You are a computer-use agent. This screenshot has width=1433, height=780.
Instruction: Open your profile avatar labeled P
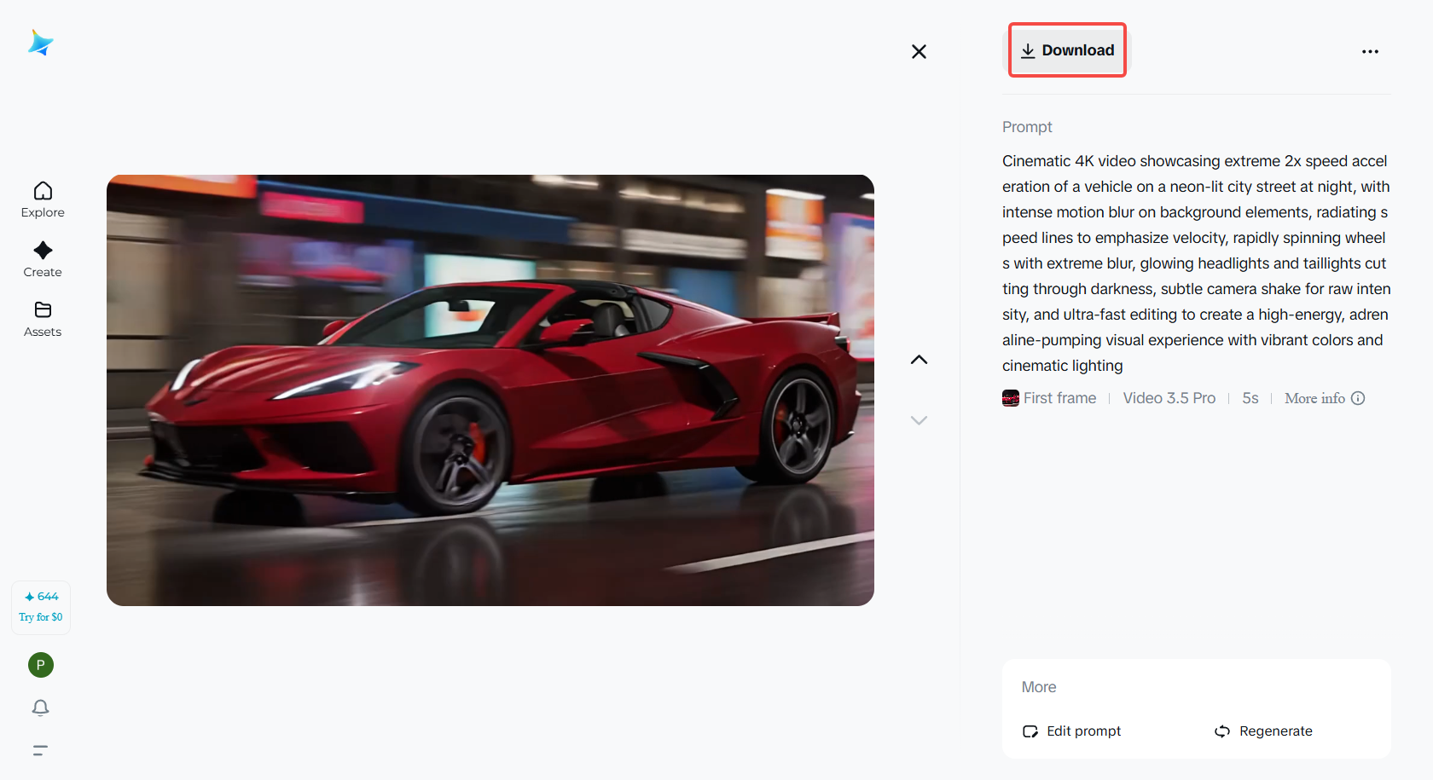click(x=40, y=664)
